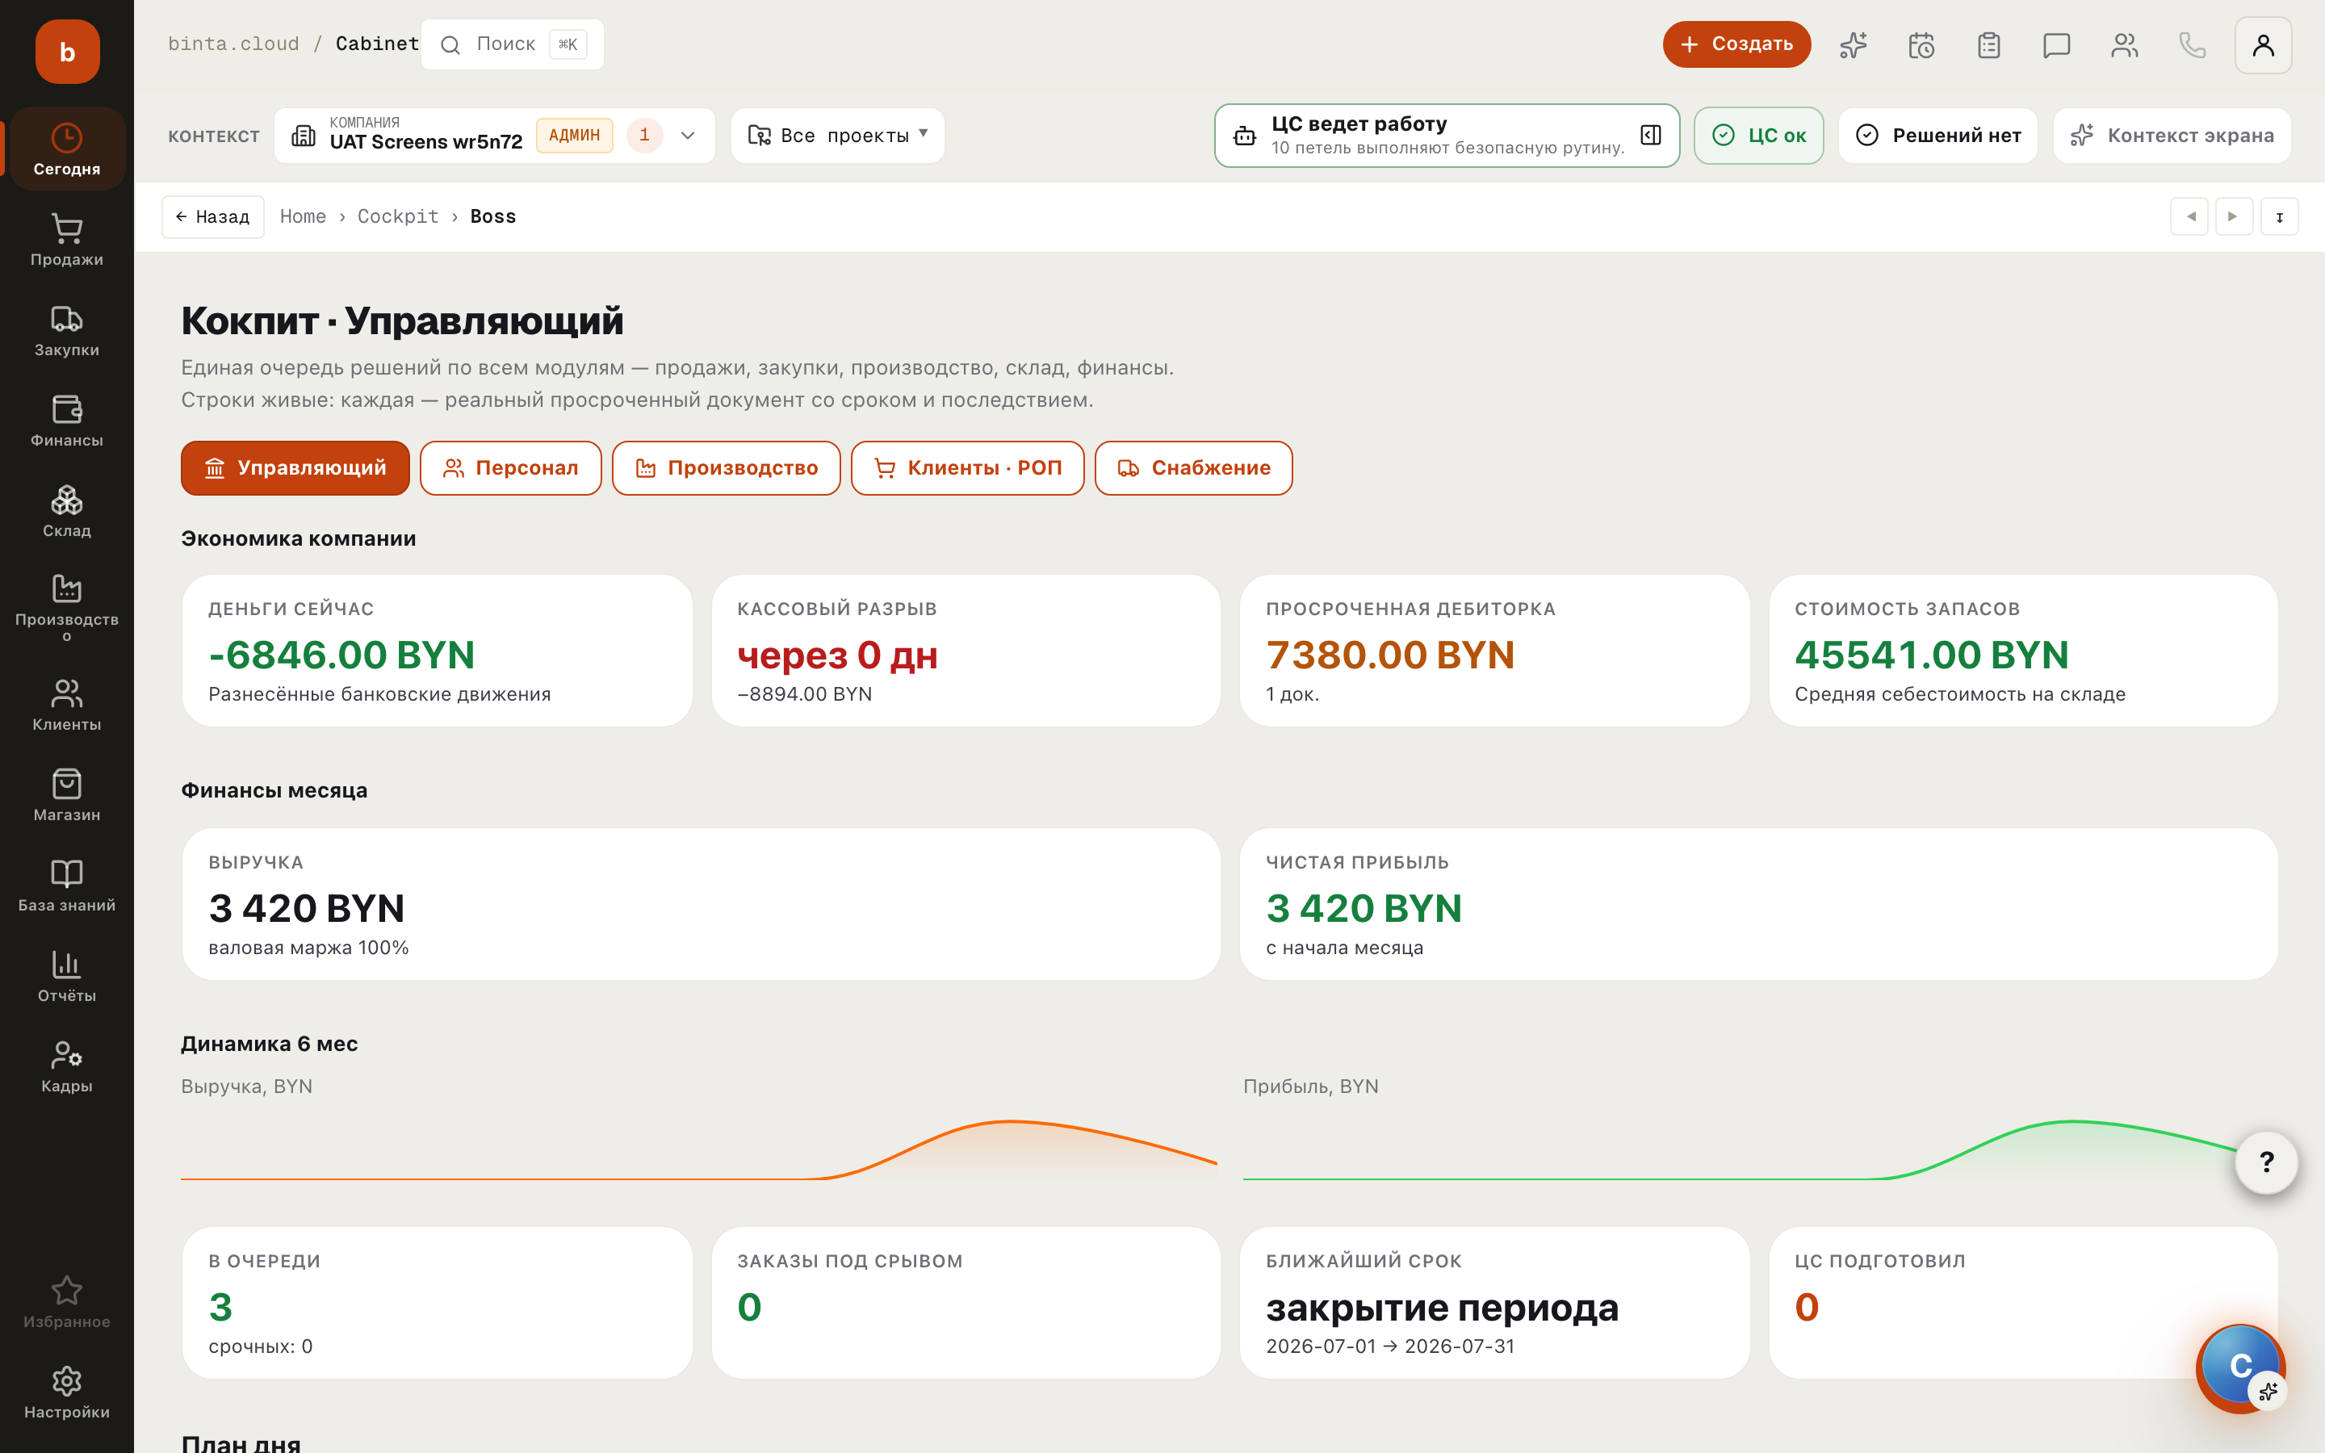The height and width of the screenshot is (1453, 2325).
Task: Click the Boss breadcrumb text
Action: (x=493, y=216)
